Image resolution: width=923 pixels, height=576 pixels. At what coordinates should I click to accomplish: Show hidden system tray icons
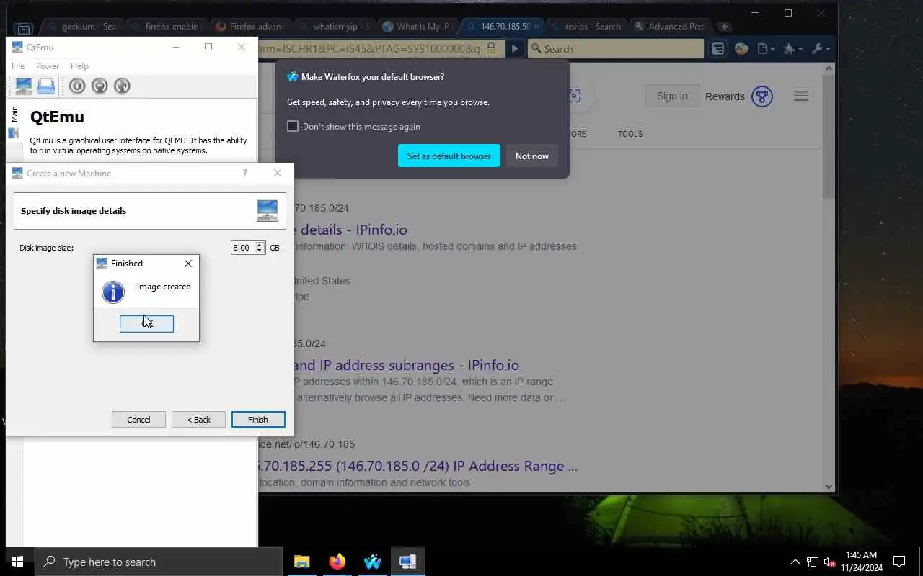click(795, 562)
